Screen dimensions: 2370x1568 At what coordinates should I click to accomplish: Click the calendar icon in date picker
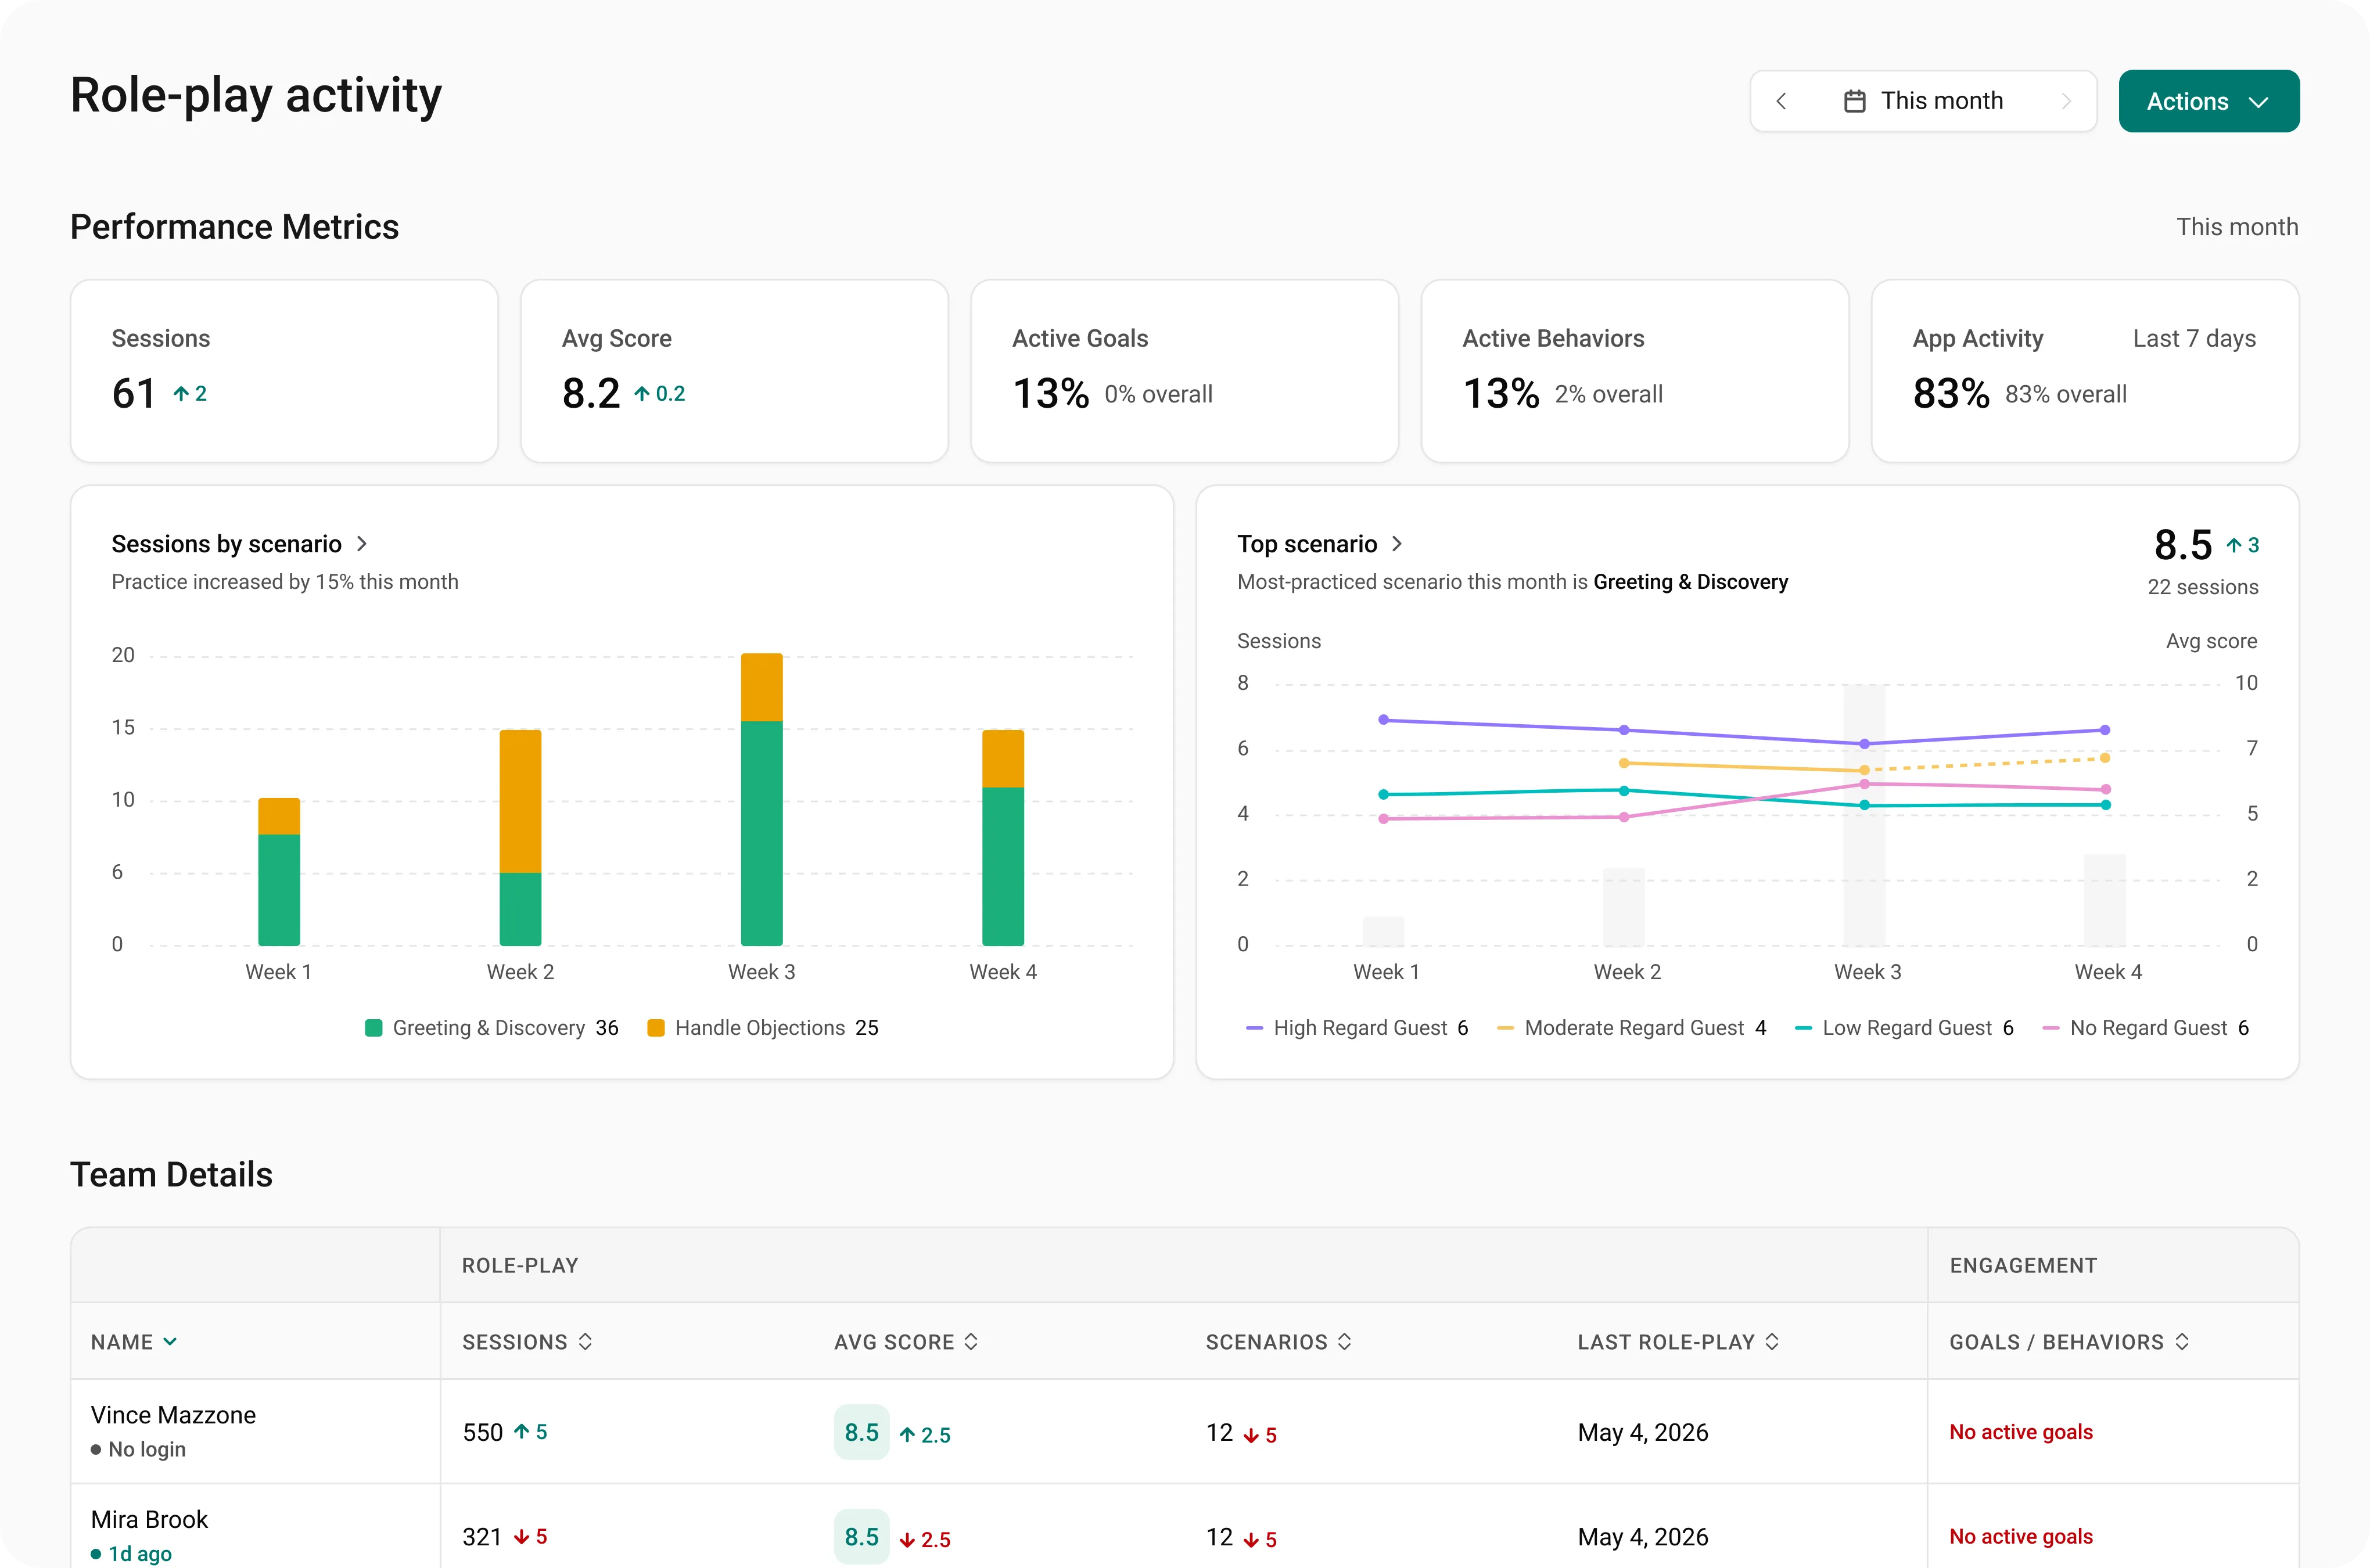[1854, 101]
